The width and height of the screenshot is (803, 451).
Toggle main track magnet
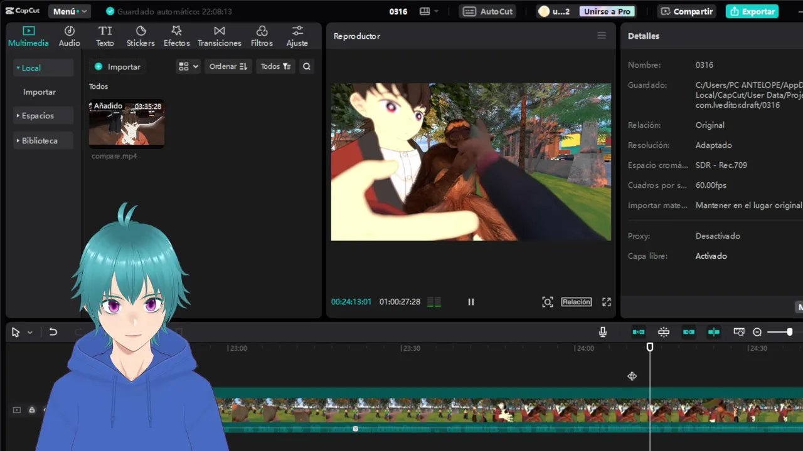pyautogui.click(x=639, y=332)
